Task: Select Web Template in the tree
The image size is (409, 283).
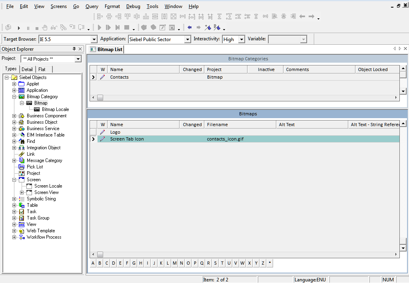Action: pos(41,231)
